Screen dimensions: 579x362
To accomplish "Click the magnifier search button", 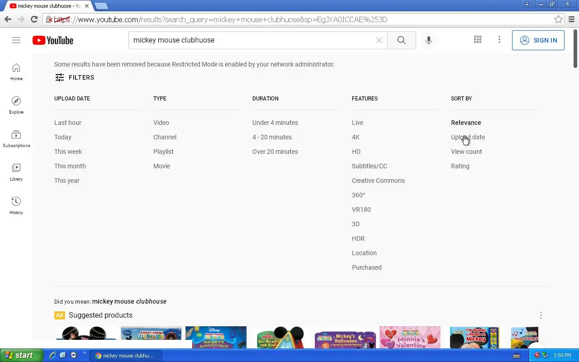I will click(401, 40).
